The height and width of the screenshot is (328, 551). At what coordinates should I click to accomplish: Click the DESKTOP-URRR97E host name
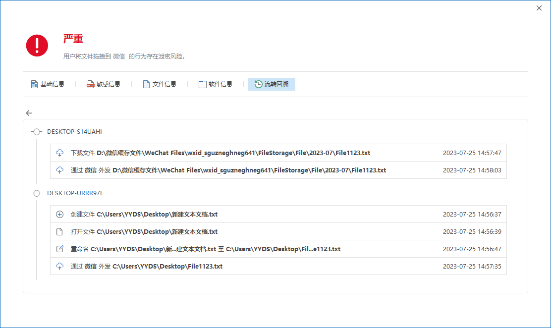(75, 193)
